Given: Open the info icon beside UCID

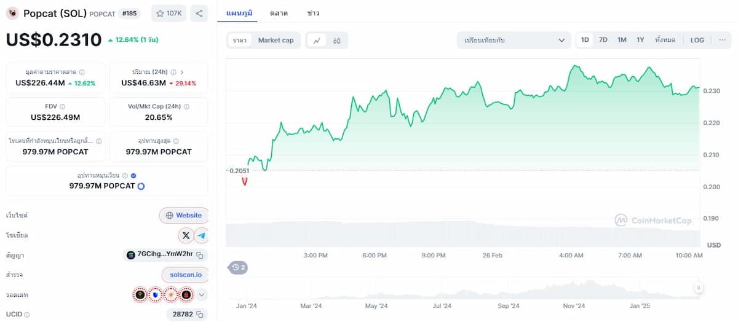Looking at the screenshot, I should pos(26,315).
